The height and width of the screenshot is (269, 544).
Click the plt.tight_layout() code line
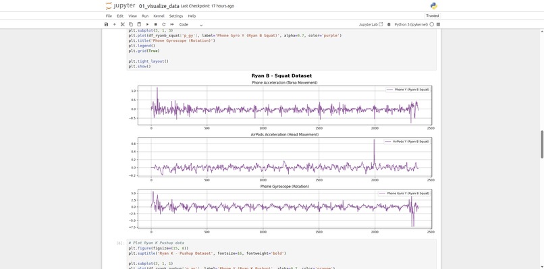point(148,61)
